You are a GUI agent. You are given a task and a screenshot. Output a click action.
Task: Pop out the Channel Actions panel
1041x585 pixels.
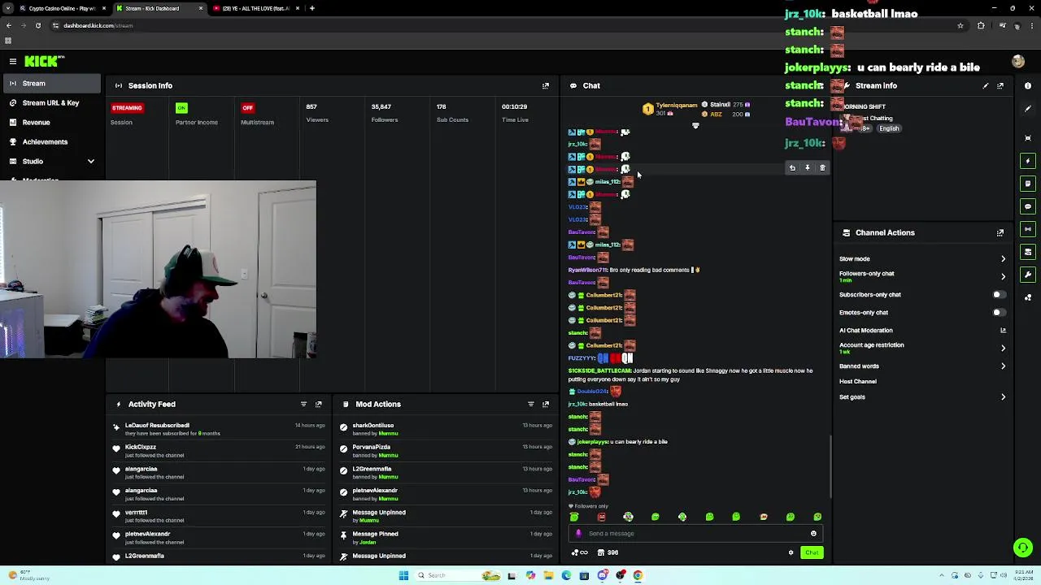tap(1000, 232)
